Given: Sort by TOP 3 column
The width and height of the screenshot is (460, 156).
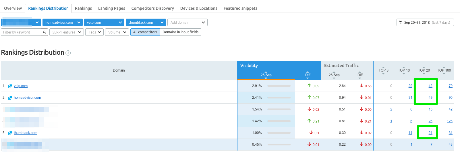Looking at the screenshot, I should 383,70.
